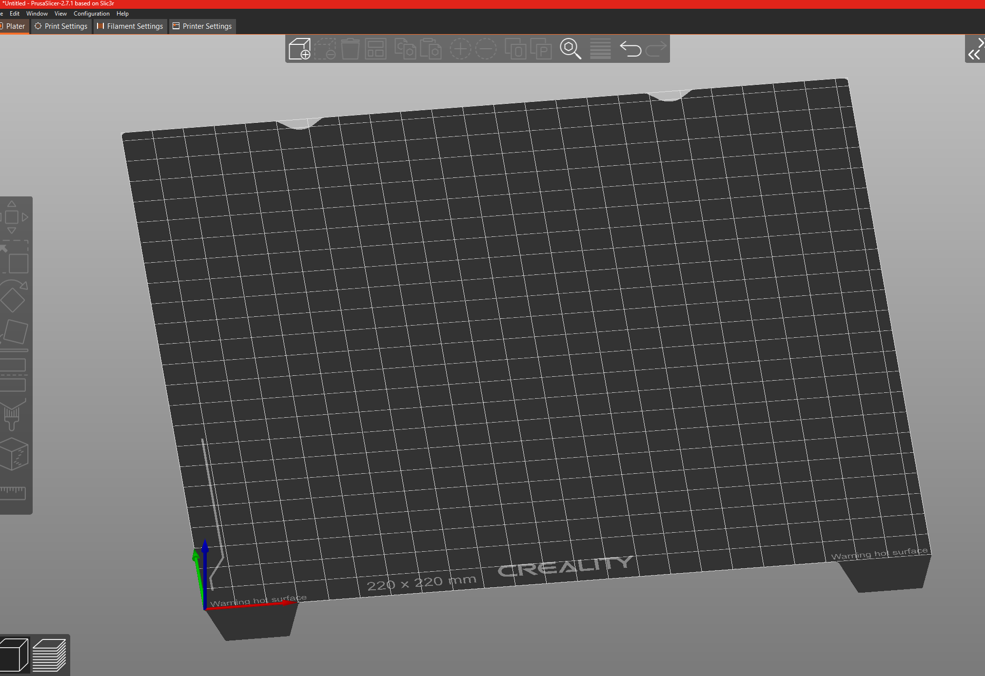Click the Undo arrow icon

630,49
